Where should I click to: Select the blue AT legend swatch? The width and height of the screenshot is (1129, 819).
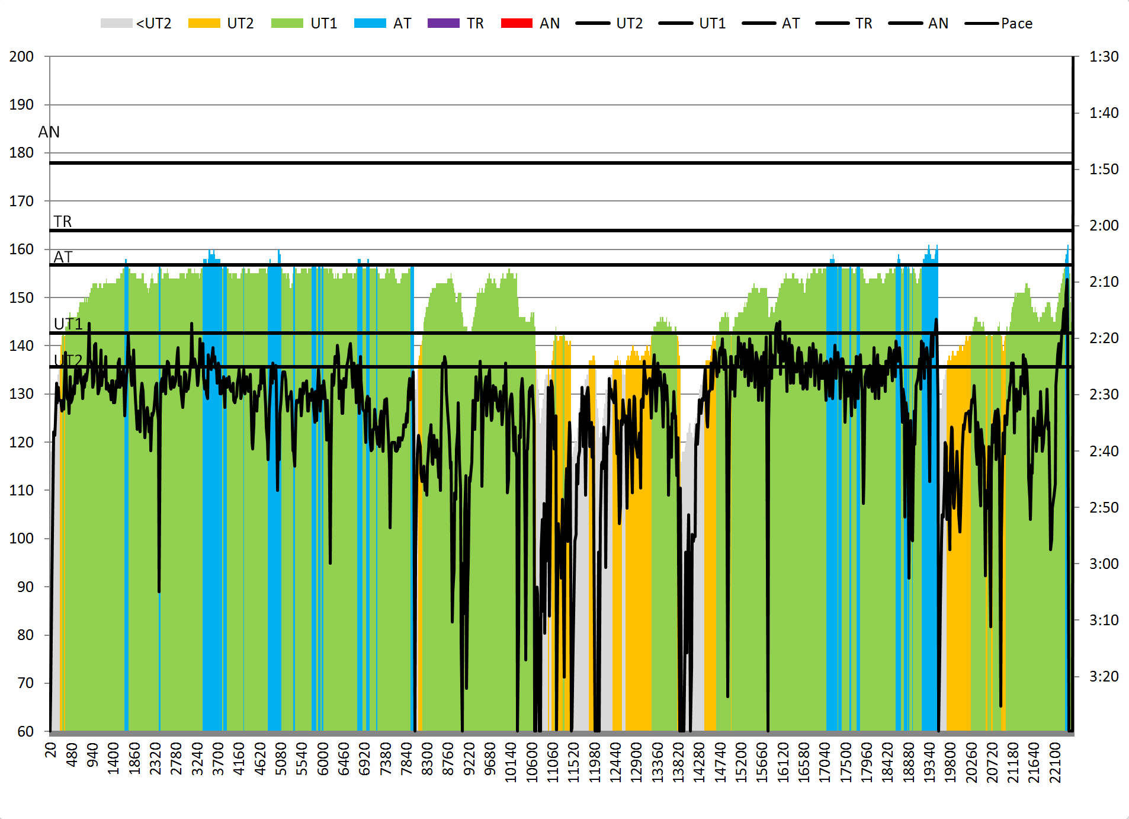point(370,24)
